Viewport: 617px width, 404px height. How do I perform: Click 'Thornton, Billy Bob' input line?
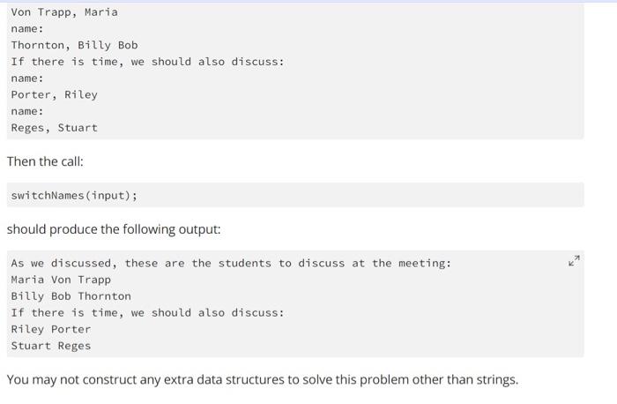[x=74, y=45]
